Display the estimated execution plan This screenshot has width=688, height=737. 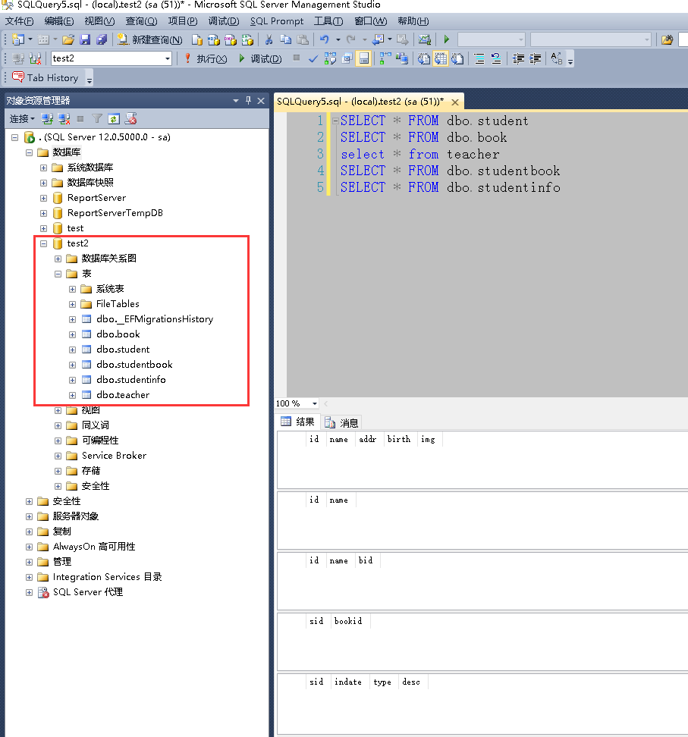330,58
